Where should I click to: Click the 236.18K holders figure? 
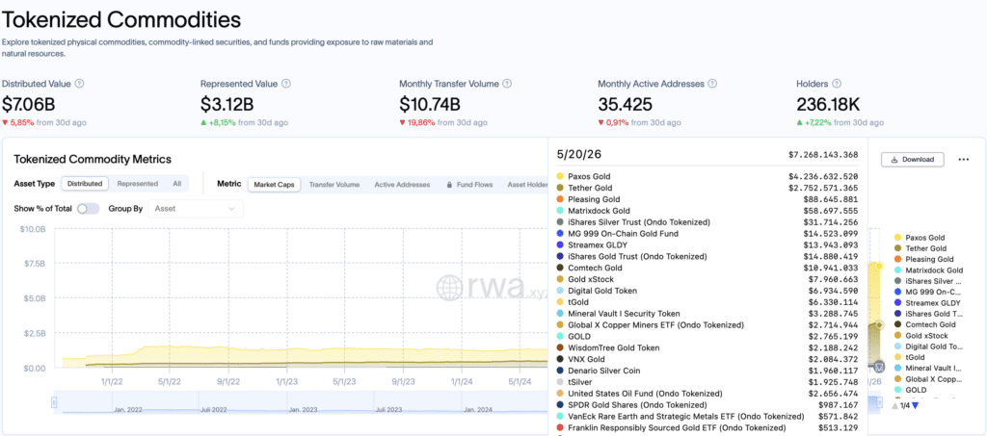tap(828, 104)
